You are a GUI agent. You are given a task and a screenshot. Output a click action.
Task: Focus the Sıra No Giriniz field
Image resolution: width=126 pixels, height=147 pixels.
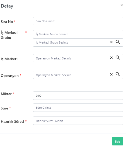coord(78,21)
